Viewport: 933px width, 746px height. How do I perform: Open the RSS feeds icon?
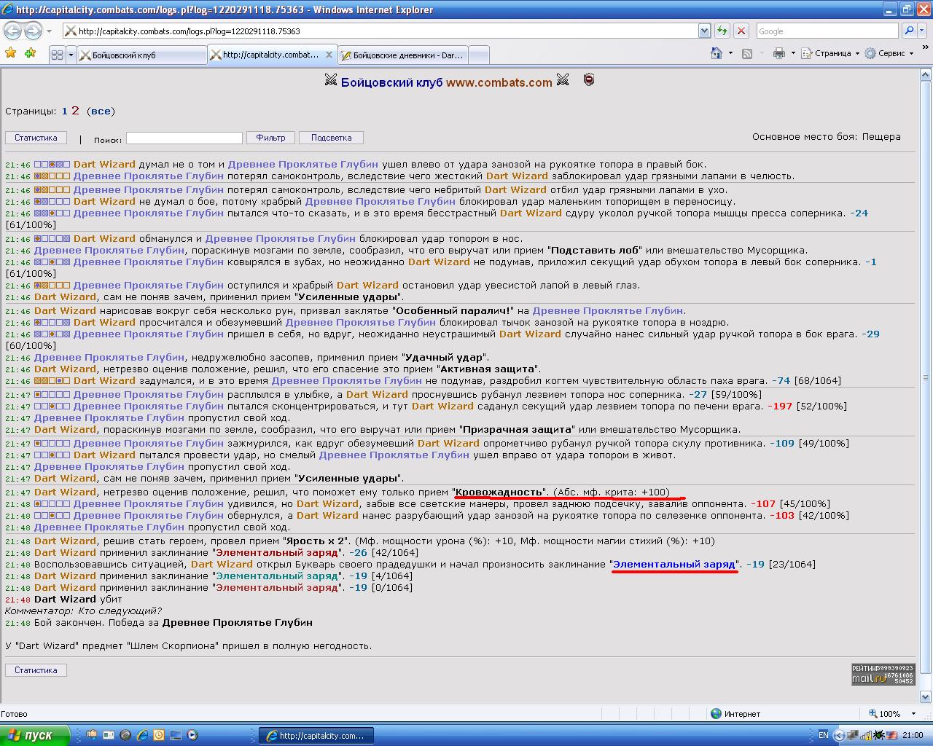click(747, 53)
